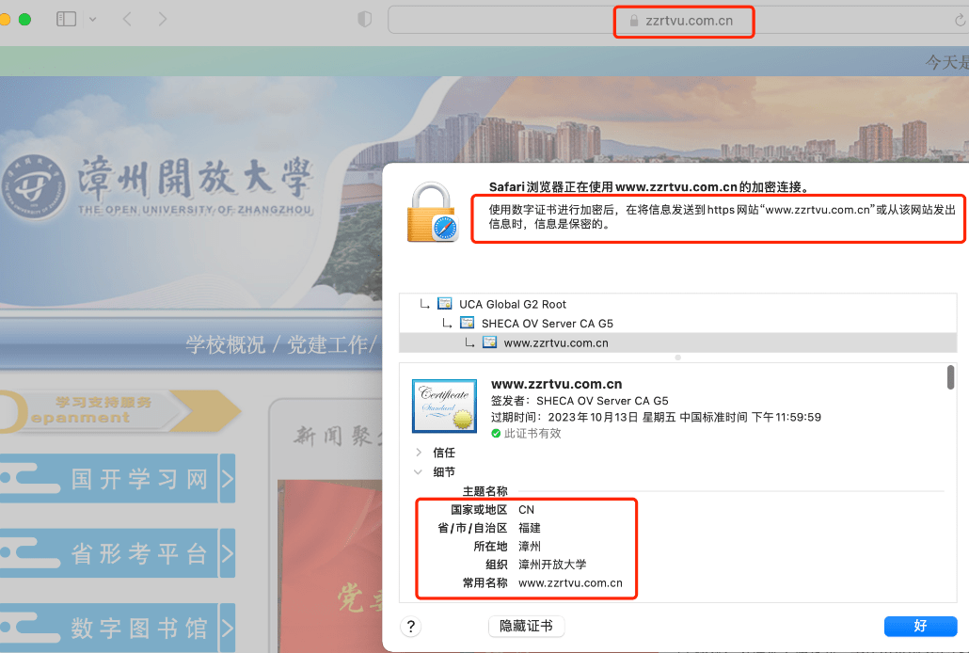Go back with the left arrow
Screen dimensions: 969x653
pos(127,19)
